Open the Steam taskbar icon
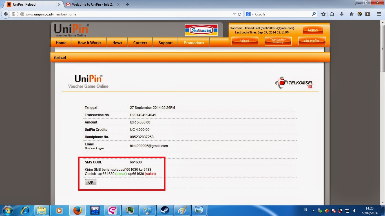 165,210
